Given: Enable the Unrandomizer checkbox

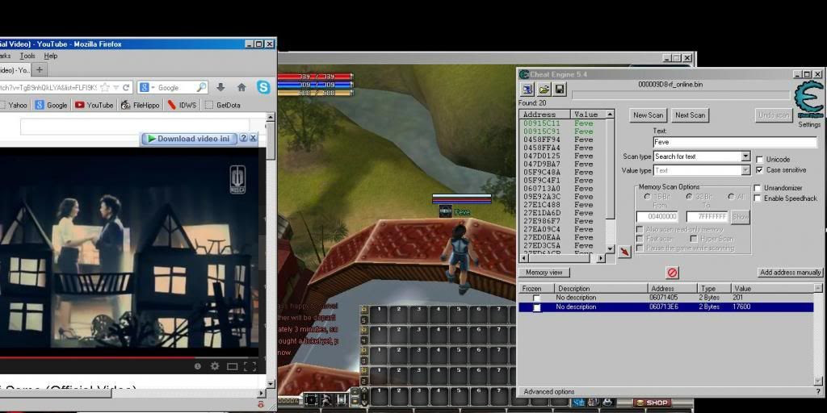Looking at the screenshot, I should coord(757,188).
